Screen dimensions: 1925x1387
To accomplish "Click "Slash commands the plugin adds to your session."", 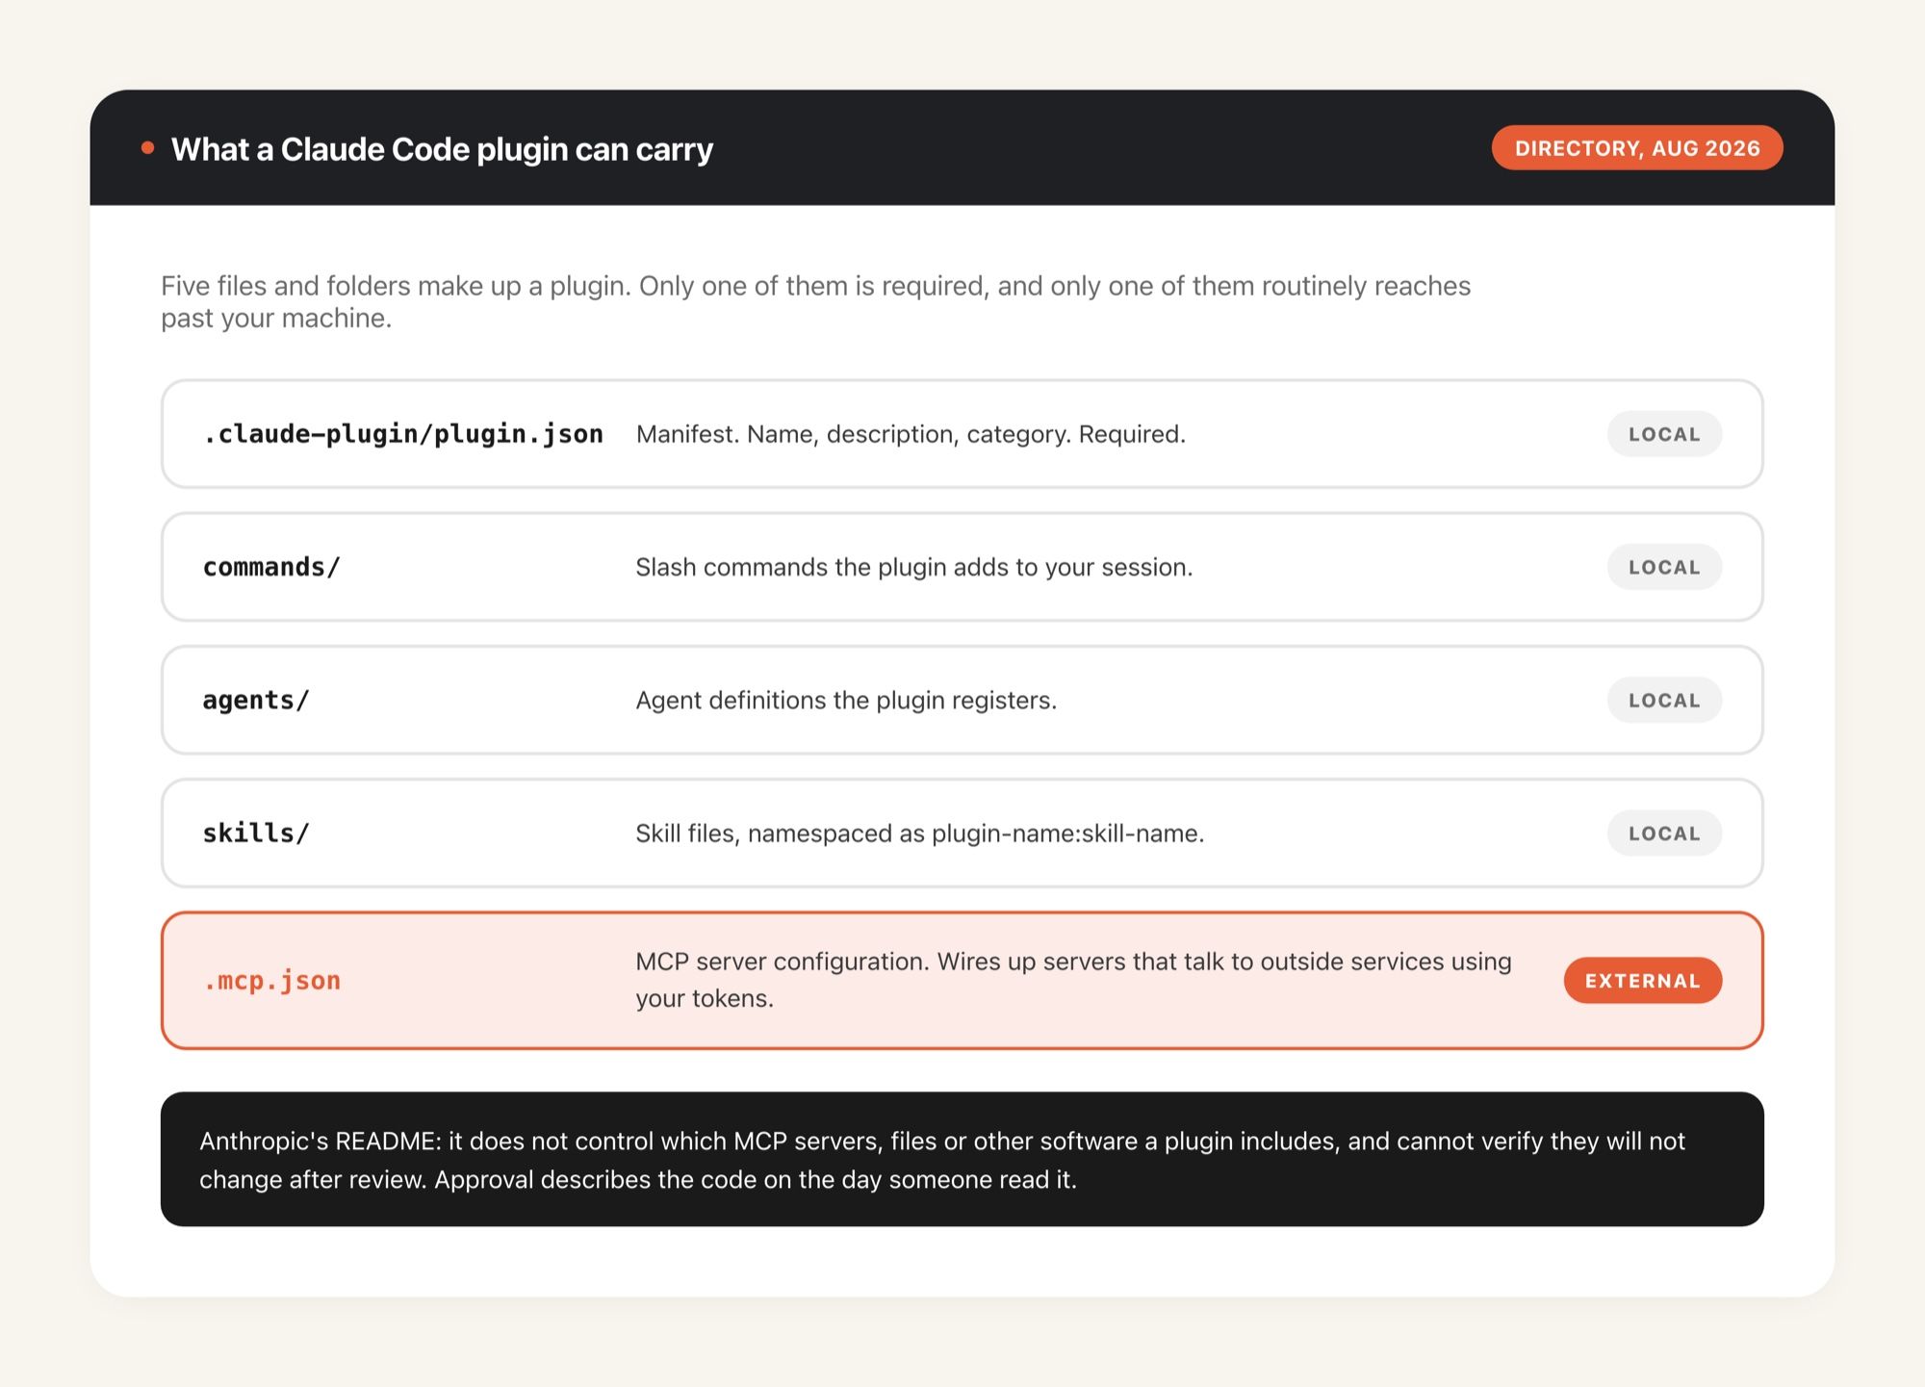I will [x=914, y=567].
